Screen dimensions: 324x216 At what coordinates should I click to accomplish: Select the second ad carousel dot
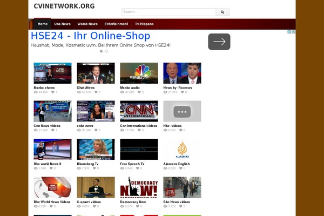[106, 51]
